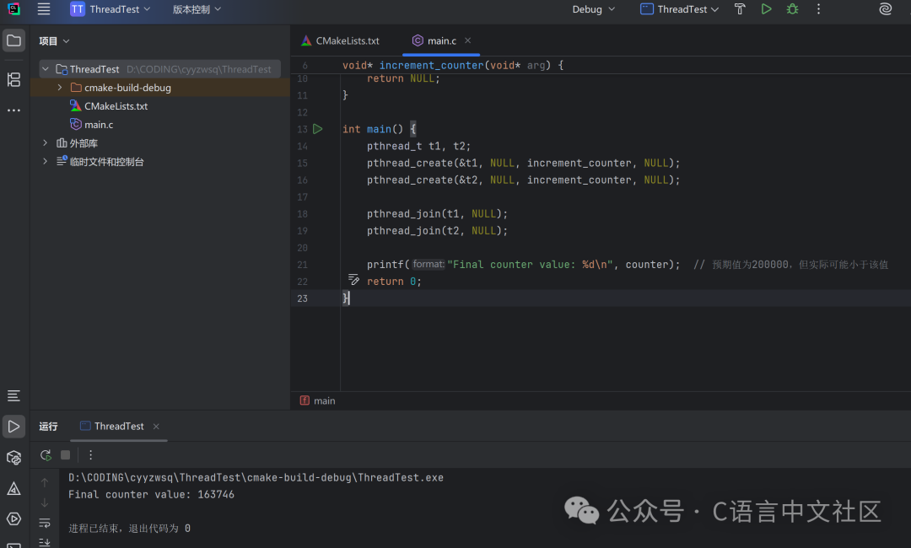The height and width of the screenshot is (548, 911).
Task: Select the ThreadTest project root row
Action: [159, 69]
